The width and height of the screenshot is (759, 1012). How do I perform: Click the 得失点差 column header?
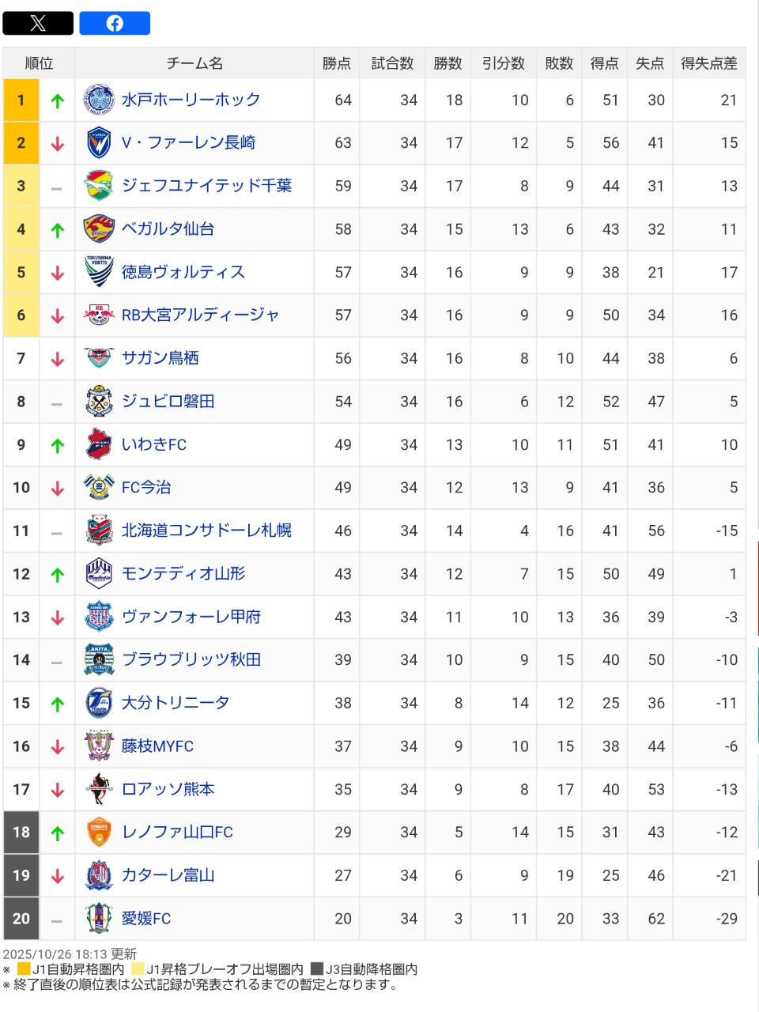pos(708,63)
